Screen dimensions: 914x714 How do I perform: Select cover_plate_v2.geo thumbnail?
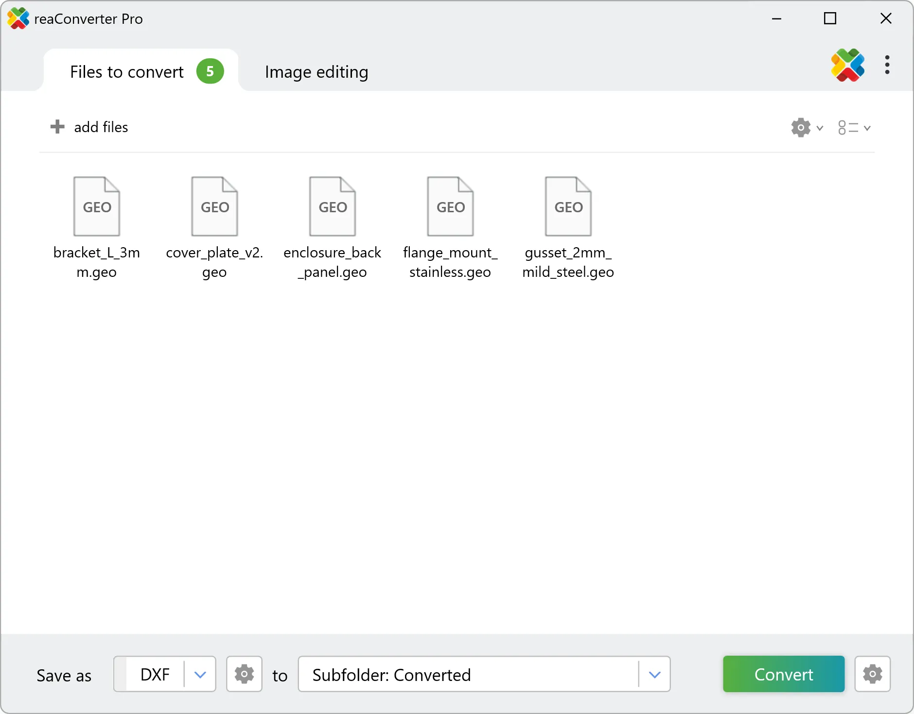pos(214,206)
